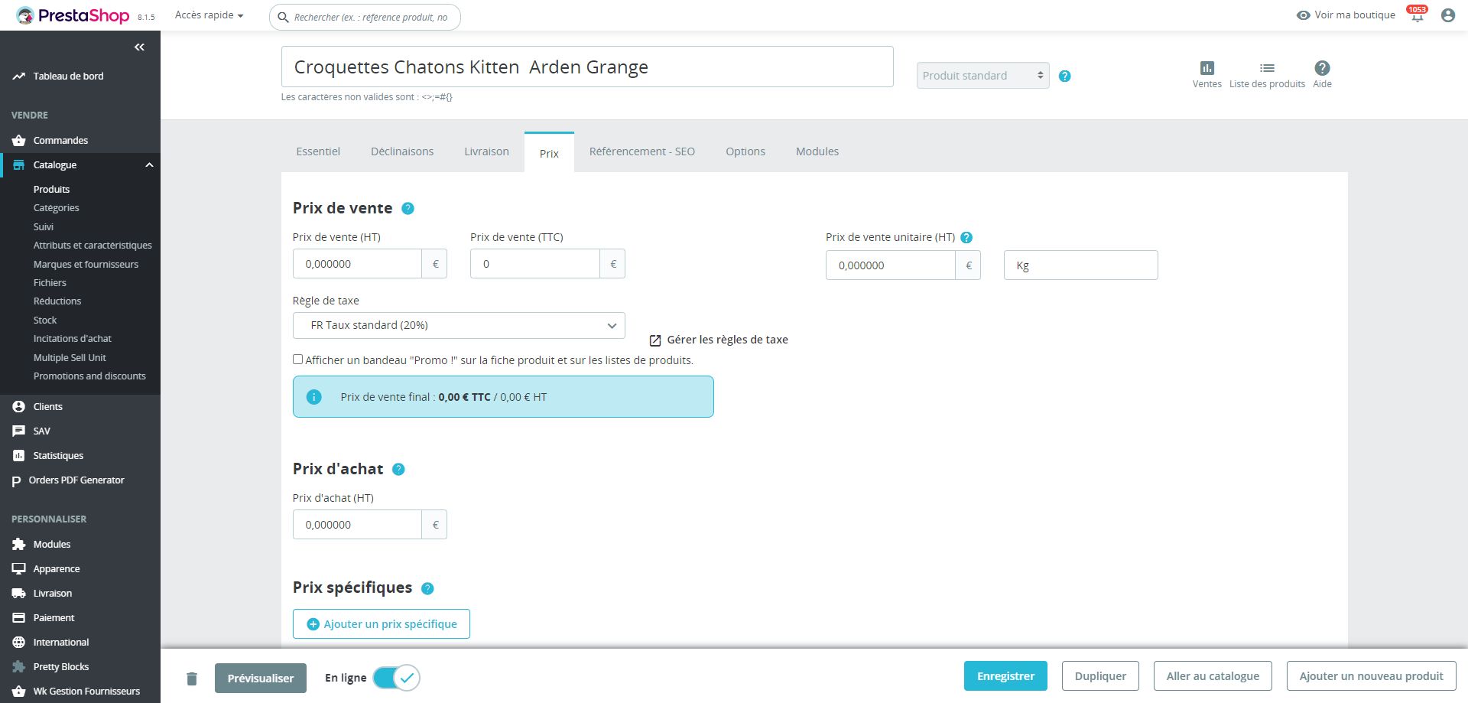Click the Dupliquer button

(x=1100, y=676)
